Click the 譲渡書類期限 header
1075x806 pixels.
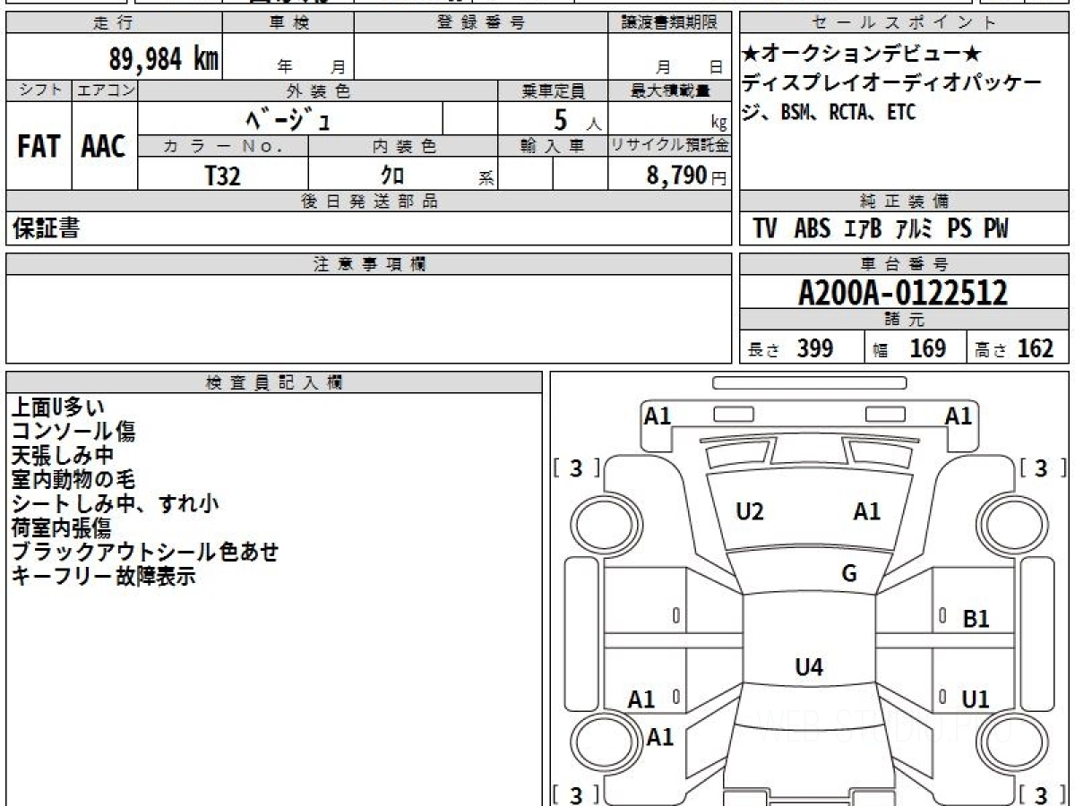click(x=670, y=23)
